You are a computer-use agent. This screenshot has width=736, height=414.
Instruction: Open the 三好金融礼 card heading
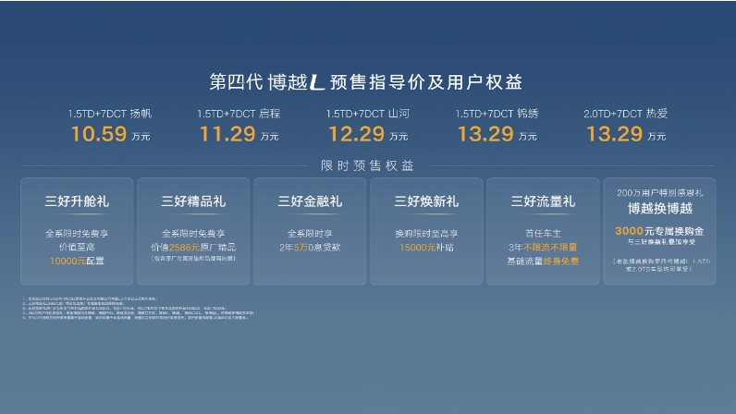(310, 201)
